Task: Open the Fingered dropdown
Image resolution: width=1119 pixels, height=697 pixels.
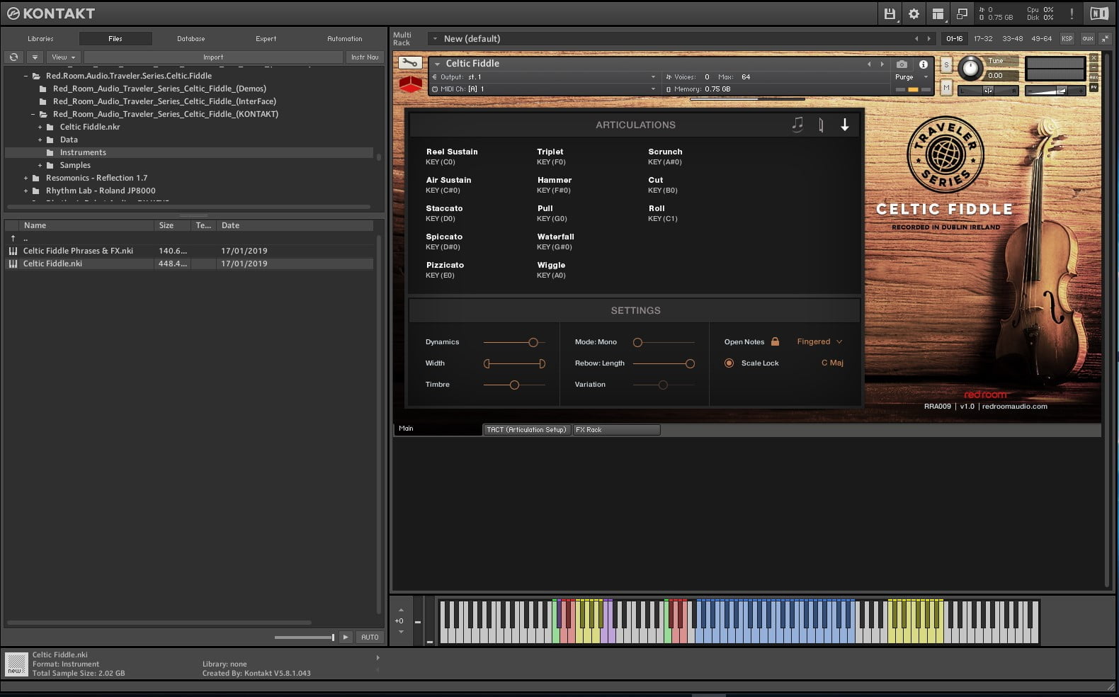Action: point(819,341)
